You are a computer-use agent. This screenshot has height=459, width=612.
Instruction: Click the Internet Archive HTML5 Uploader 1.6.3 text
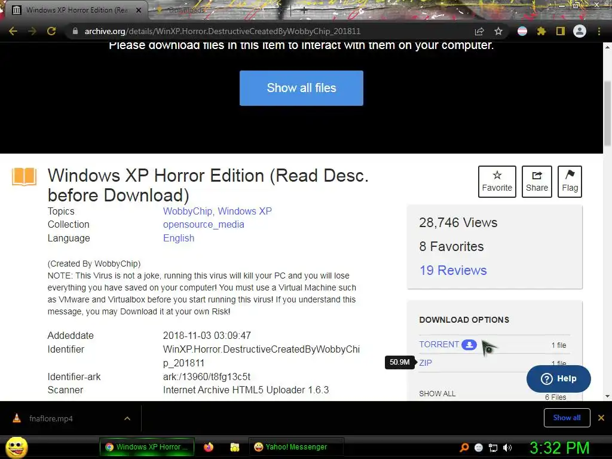(246, 390)
